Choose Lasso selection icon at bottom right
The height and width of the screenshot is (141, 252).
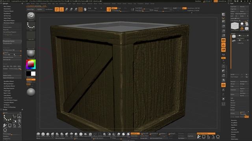click(x=208, y=137)
